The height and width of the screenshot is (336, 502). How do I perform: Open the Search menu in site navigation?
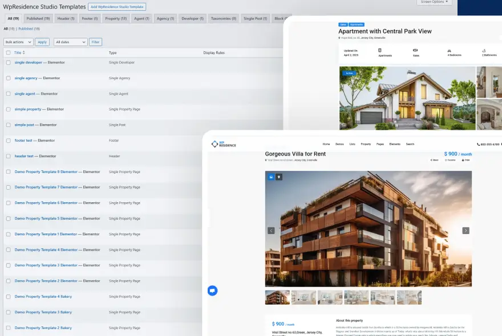pos(410,144)
